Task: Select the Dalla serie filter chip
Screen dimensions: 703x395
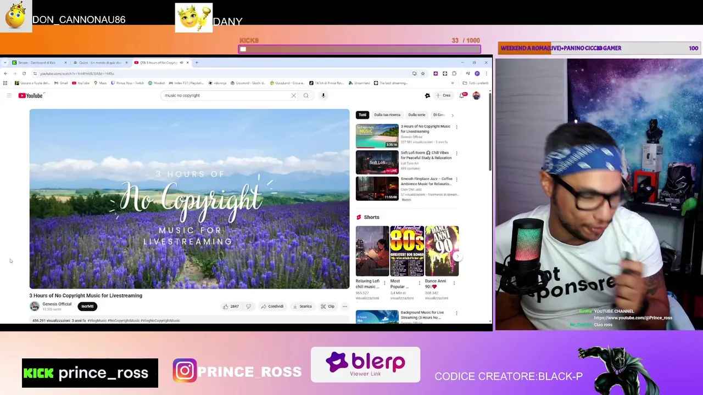Action: [x=417, y=115]
